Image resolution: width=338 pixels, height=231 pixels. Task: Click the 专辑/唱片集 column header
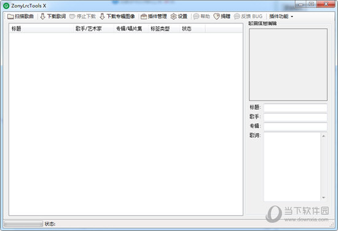point(131,29)
